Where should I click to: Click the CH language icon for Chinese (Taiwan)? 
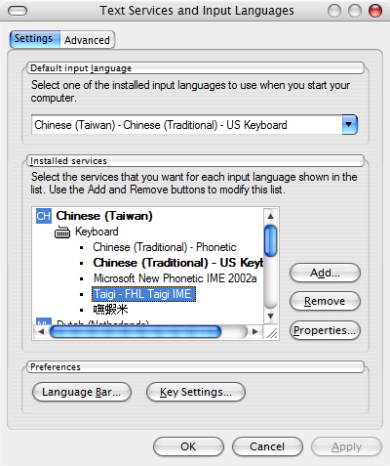(x=43, y=216)
